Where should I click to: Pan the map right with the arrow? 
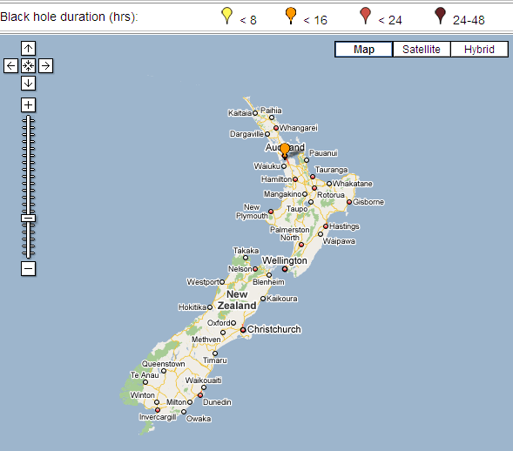(x=45, y=66)
